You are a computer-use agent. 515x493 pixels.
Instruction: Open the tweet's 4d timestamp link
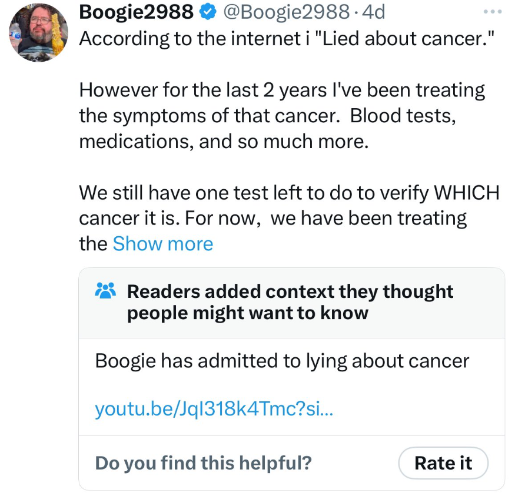pyautogui.click(x=374, y=11)
